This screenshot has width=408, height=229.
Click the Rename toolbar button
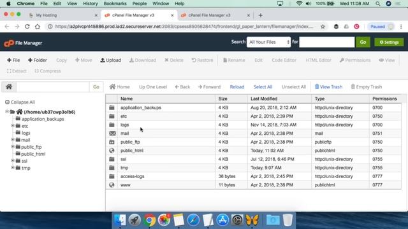pyautogui.click(x=234, y=60)
